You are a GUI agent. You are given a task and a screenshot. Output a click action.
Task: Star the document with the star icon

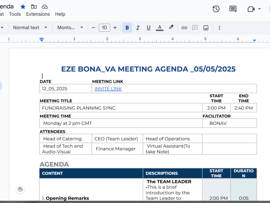(x=23, y=7)
